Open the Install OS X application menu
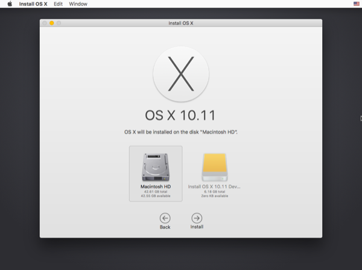This screenshot has width=362, height=270. [x=33, y=4]
